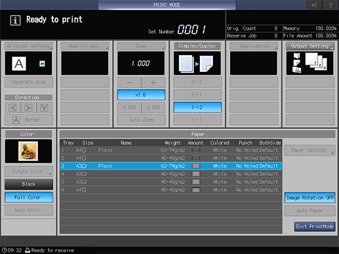339x254 pixels.
Task: Click the File Amount 100.000% readout
Action: click(x=309, y=36)
